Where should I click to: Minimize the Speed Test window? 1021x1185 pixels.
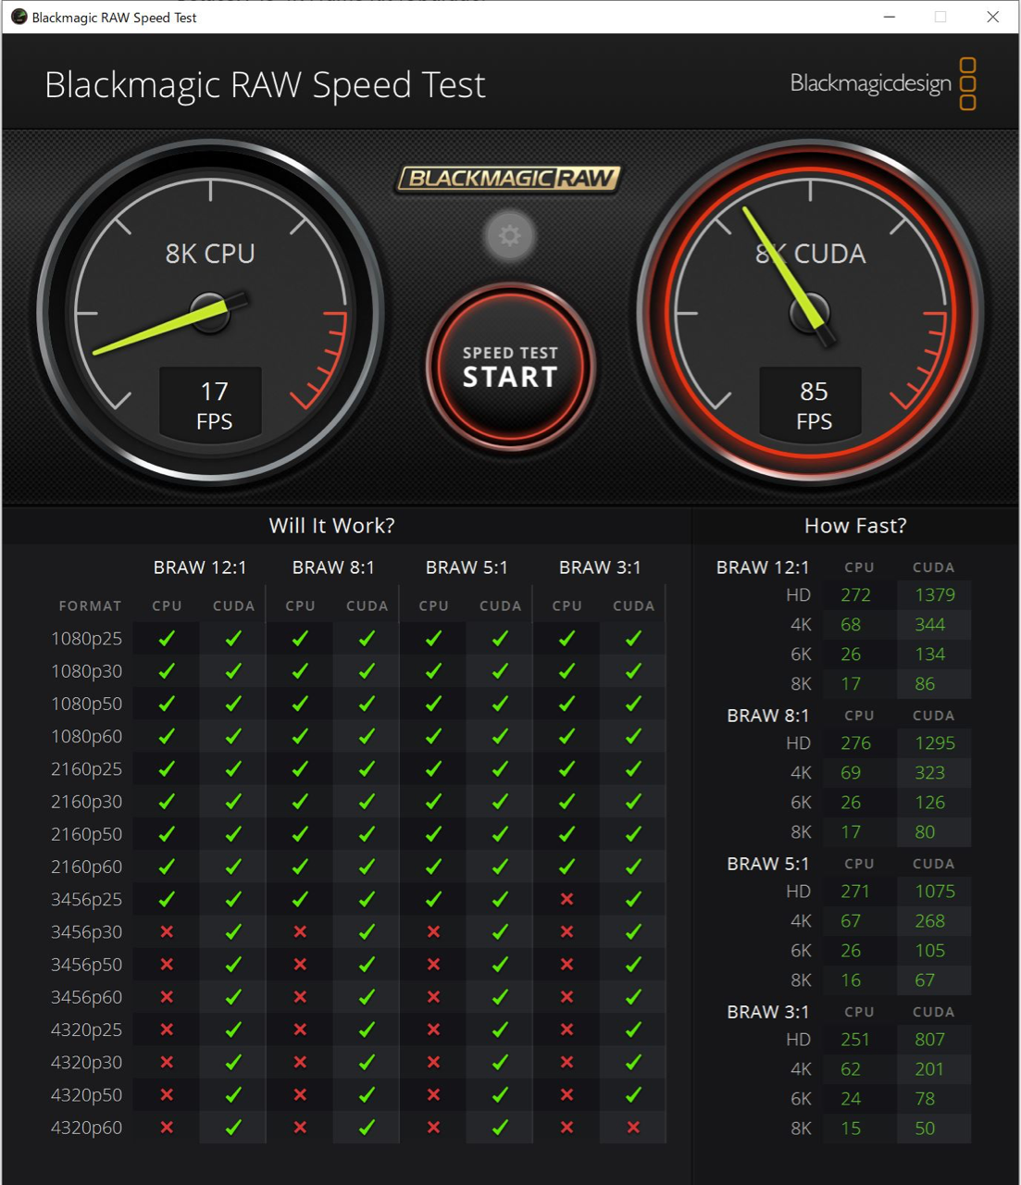(890, 17)
